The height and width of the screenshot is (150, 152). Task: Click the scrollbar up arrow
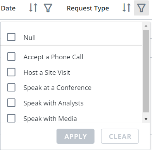tap(146, 26)
